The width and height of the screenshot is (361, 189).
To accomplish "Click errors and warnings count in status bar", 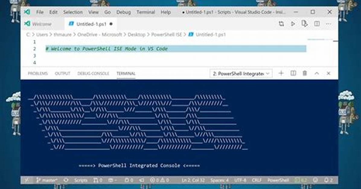I will pyautogui.click(x=159, y=180).
